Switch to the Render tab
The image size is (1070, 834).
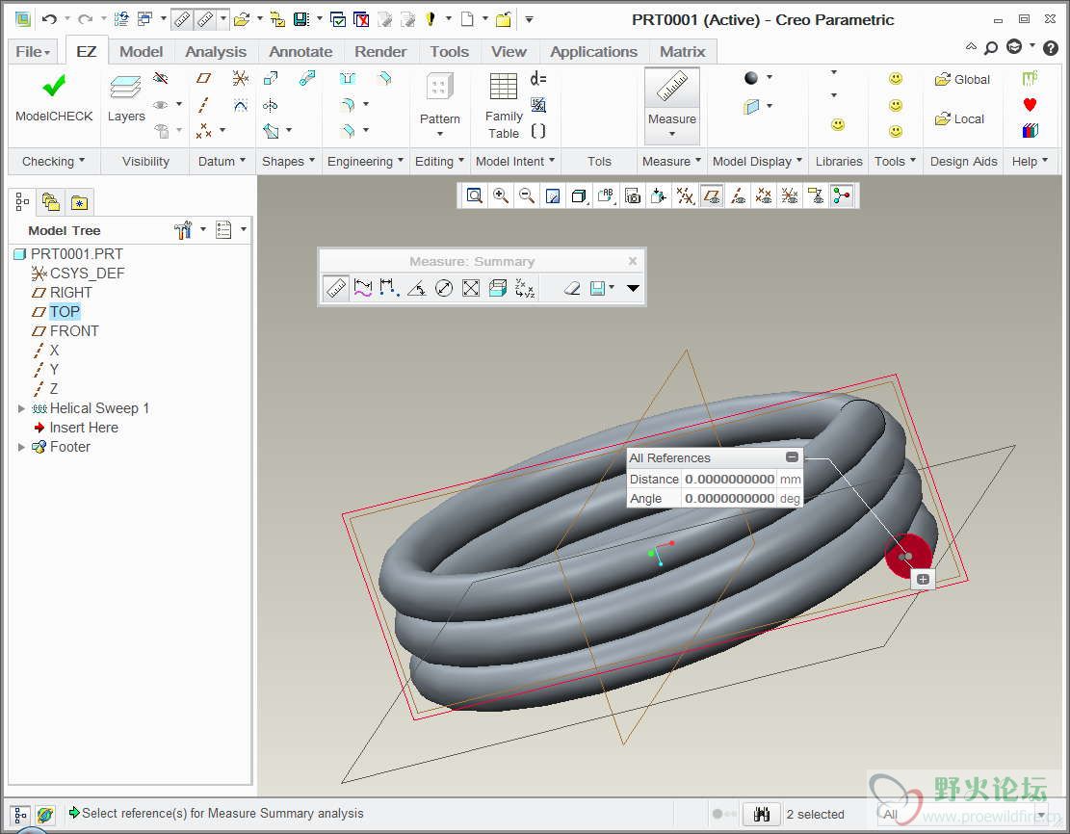click(380, 52)
